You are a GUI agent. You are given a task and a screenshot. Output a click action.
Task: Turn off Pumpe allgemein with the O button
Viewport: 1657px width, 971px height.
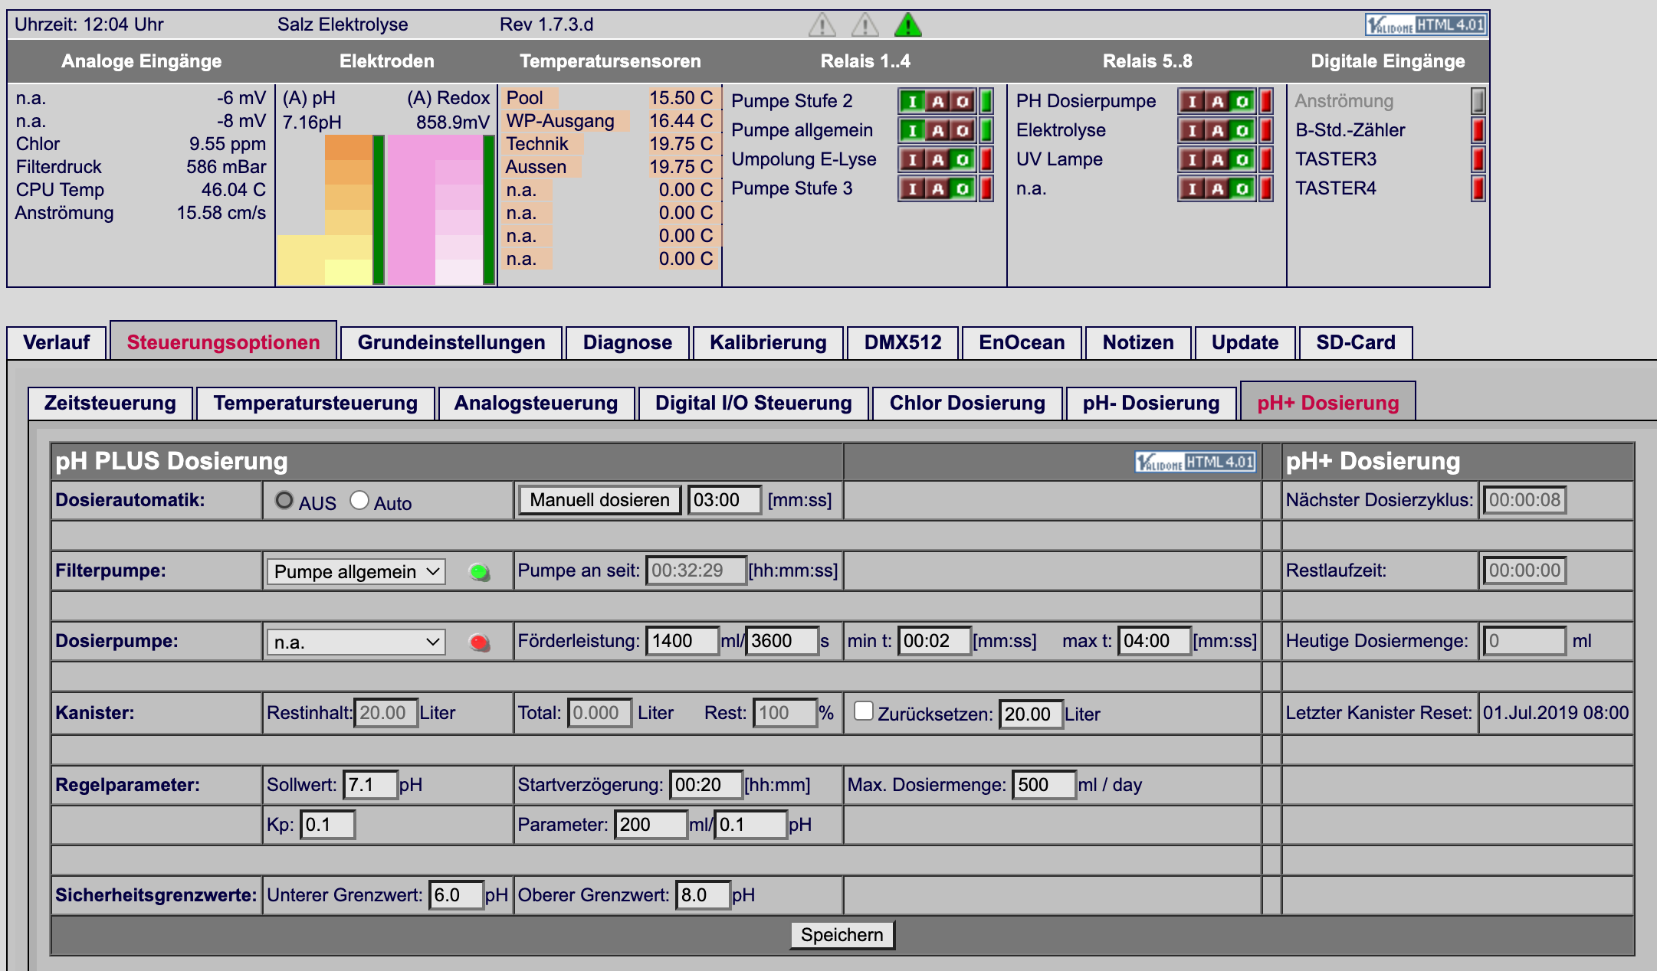tap(963, 130)
